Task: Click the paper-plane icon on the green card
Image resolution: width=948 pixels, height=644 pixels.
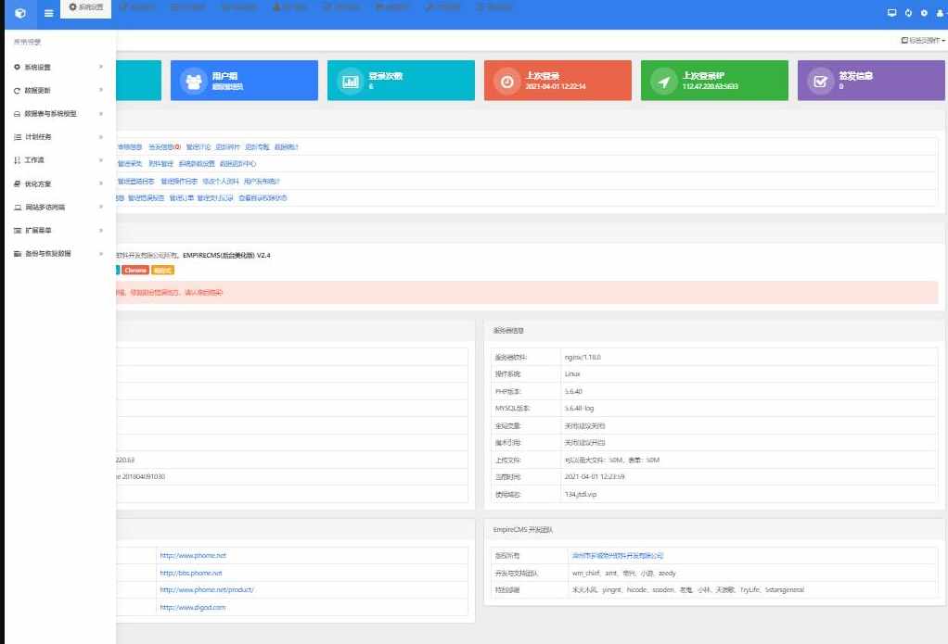Action: coord(663,82)
